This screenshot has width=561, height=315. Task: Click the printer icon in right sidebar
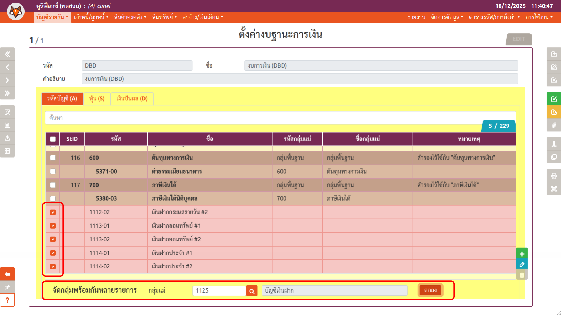pos(554,176)
